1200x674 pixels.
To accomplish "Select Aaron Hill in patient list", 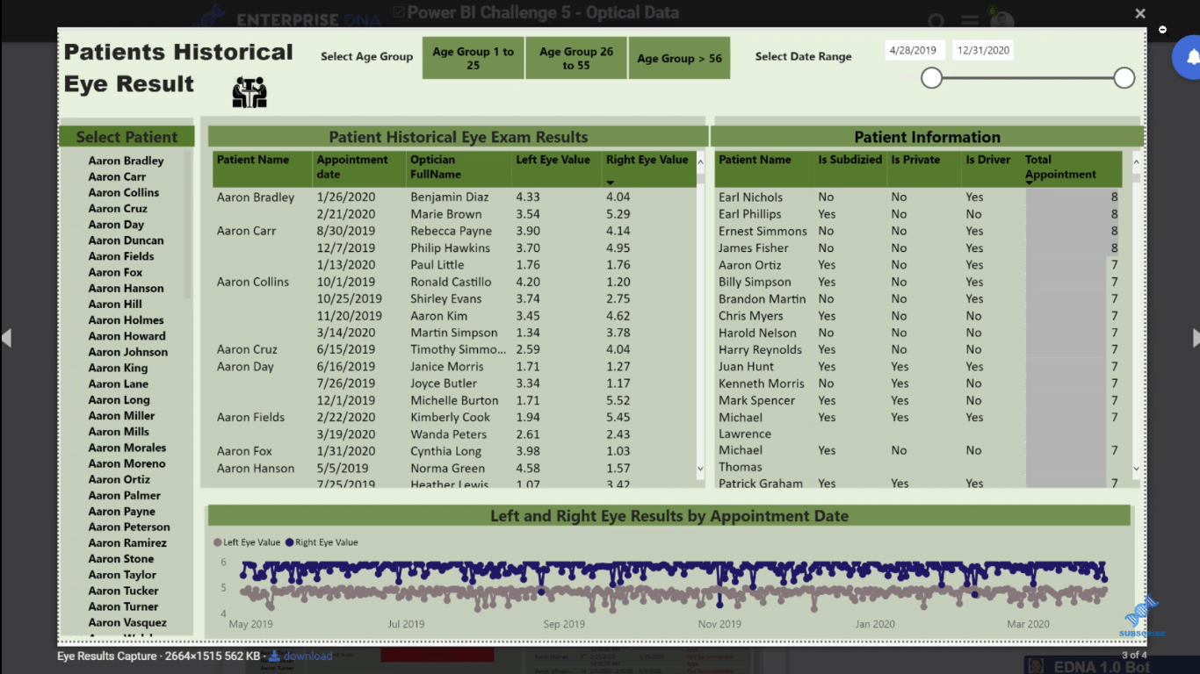I will click(115, 304).
